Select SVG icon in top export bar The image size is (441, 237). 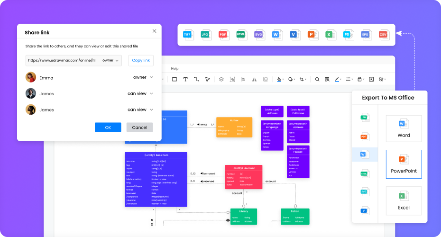[258, 35]
